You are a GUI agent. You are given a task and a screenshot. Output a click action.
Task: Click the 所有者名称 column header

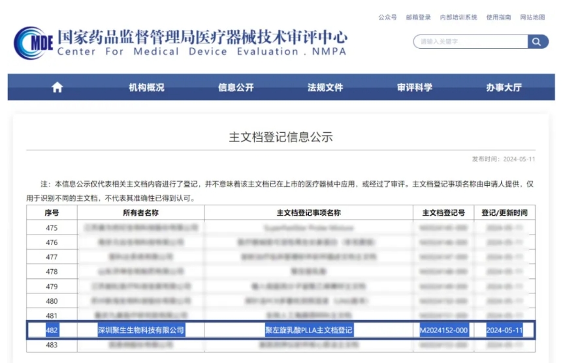point(140,213)
